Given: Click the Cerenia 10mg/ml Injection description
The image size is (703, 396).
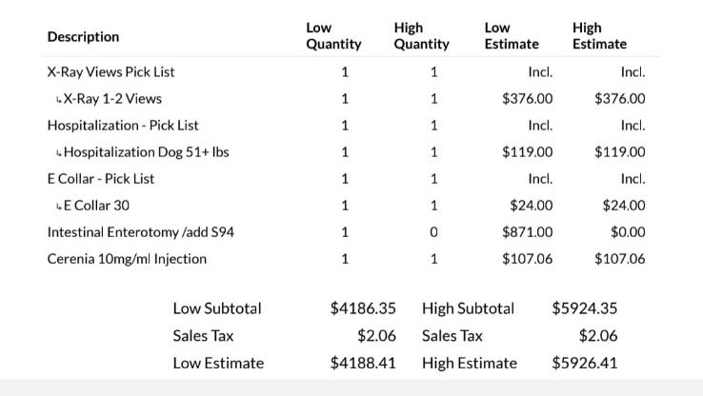Looking at the screenshot, I should tap(127, 259).
